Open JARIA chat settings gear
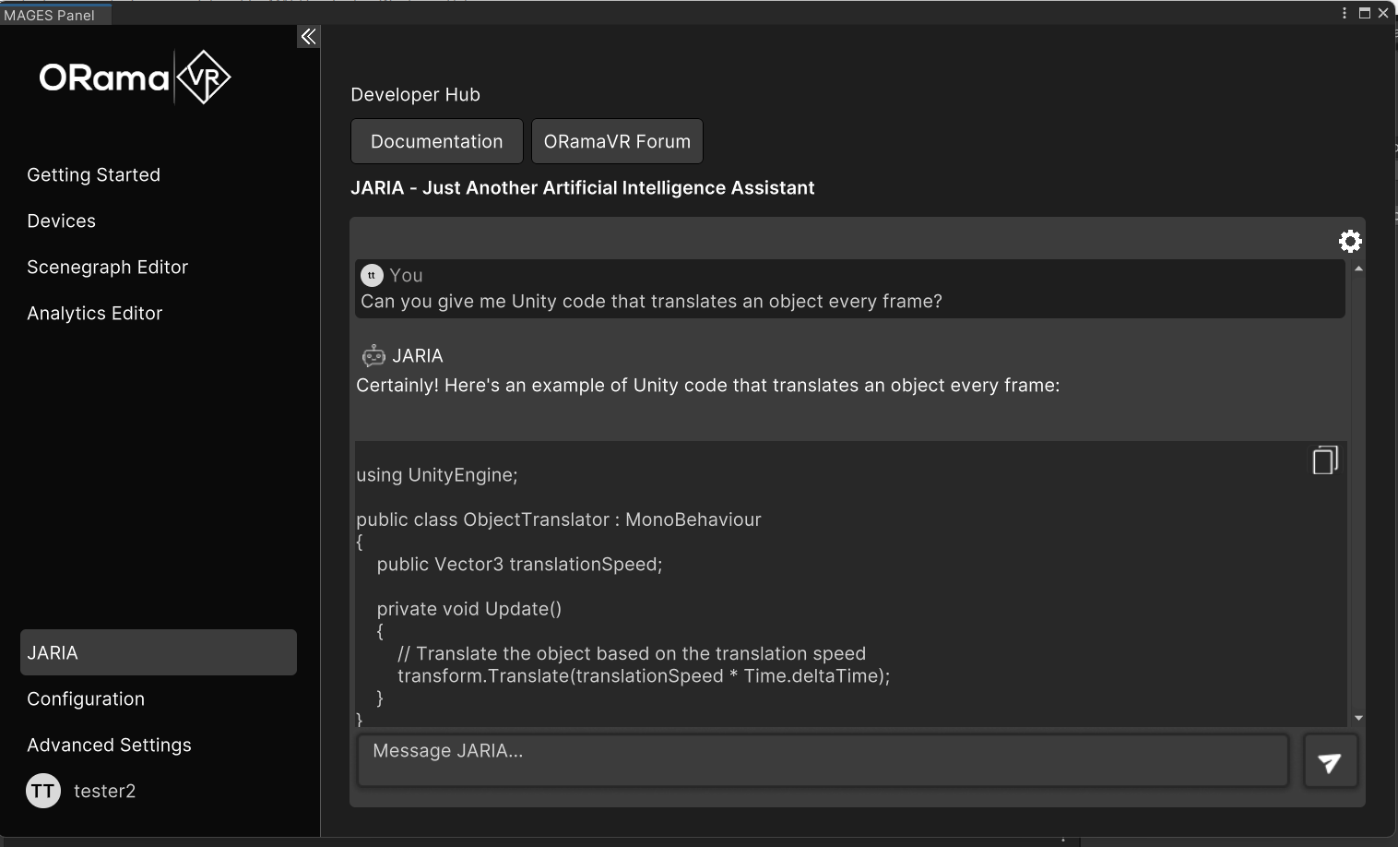Screen dimensions: 1398x847 (1350, 241)
